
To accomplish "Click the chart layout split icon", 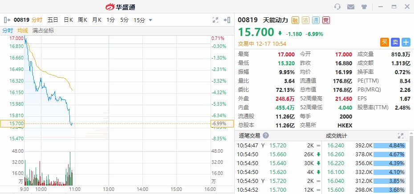I will coord(228,20).
